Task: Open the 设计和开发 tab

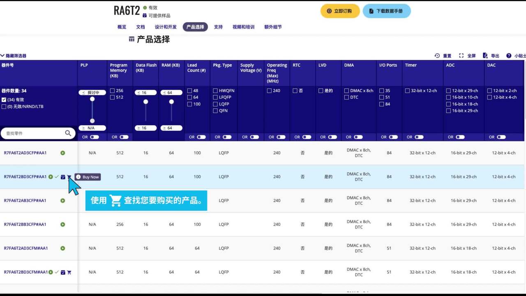Action: click(166, 27)
